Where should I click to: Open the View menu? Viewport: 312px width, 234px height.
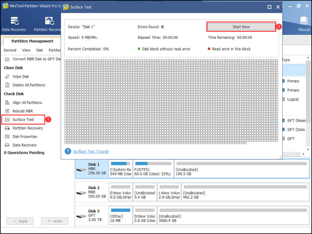[x=26, y=50]
